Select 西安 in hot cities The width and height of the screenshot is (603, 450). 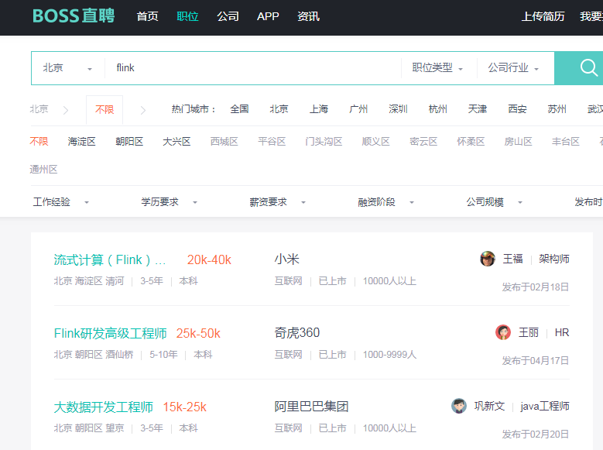coord(517,109)
